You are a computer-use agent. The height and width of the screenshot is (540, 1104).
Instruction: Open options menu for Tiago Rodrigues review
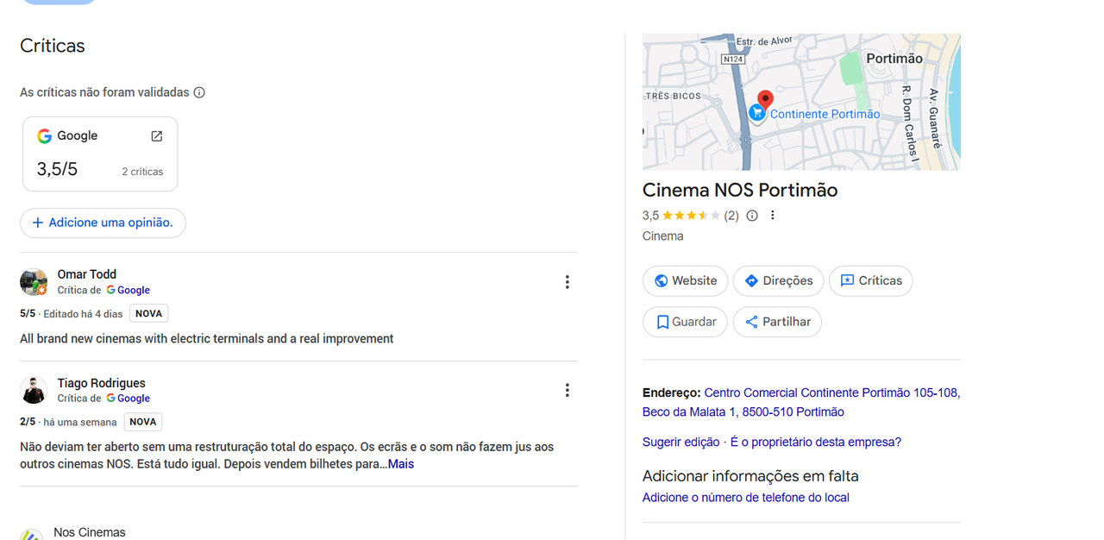(567, 391)
